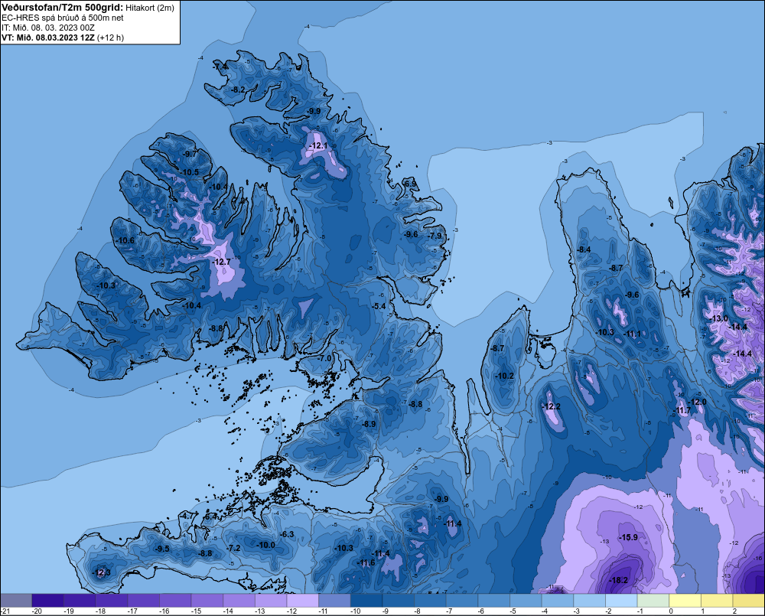Click the -9.7 temperature value
Viewport: 765px width, 616px height.
click(x=190, y=154)
